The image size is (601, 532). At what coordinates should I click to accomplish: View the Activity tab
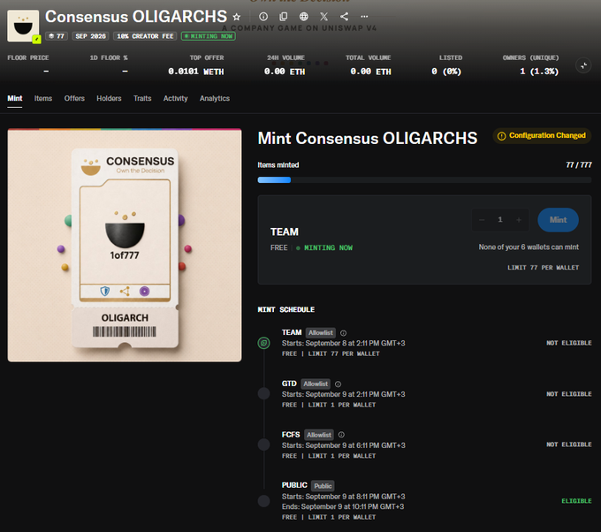tap(176, 98)
